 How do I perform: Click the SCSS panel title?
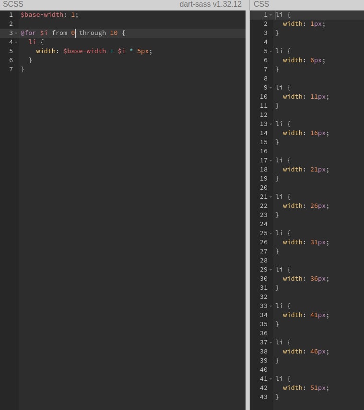click(x=13, y=4)
